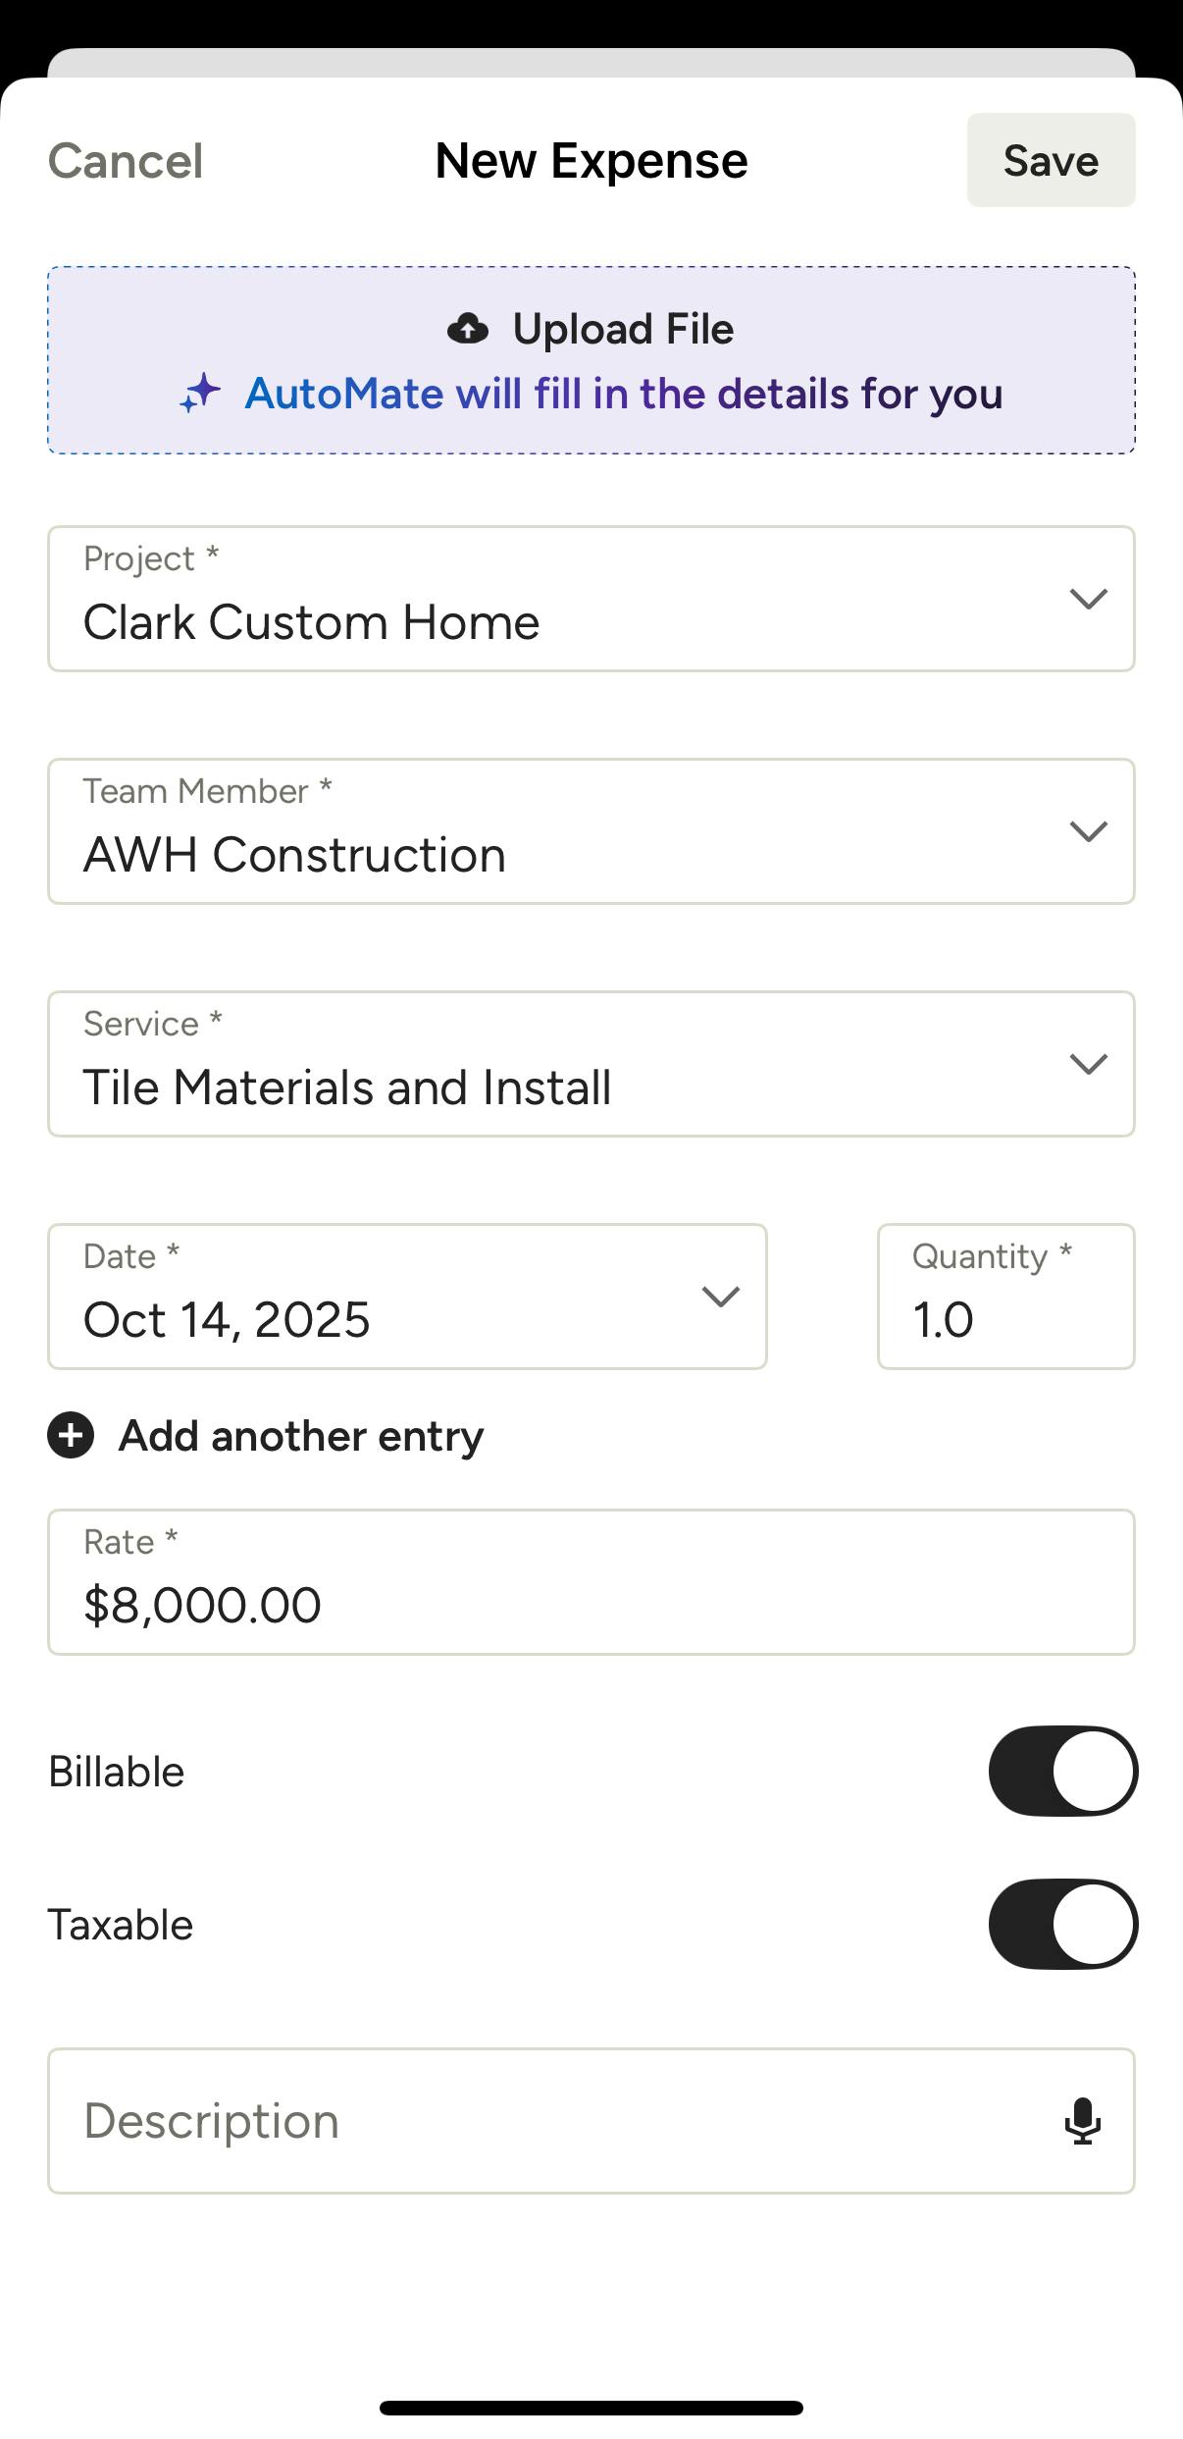Tap the Upload File label
The image size is (1183, 2439).
coord(623,329)
